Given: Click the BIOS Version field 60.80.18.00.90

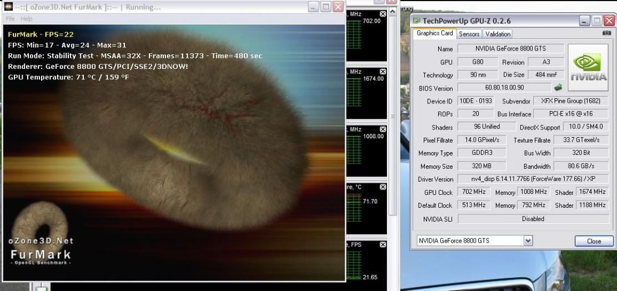Looking at the screenshot, I should 504,88.
